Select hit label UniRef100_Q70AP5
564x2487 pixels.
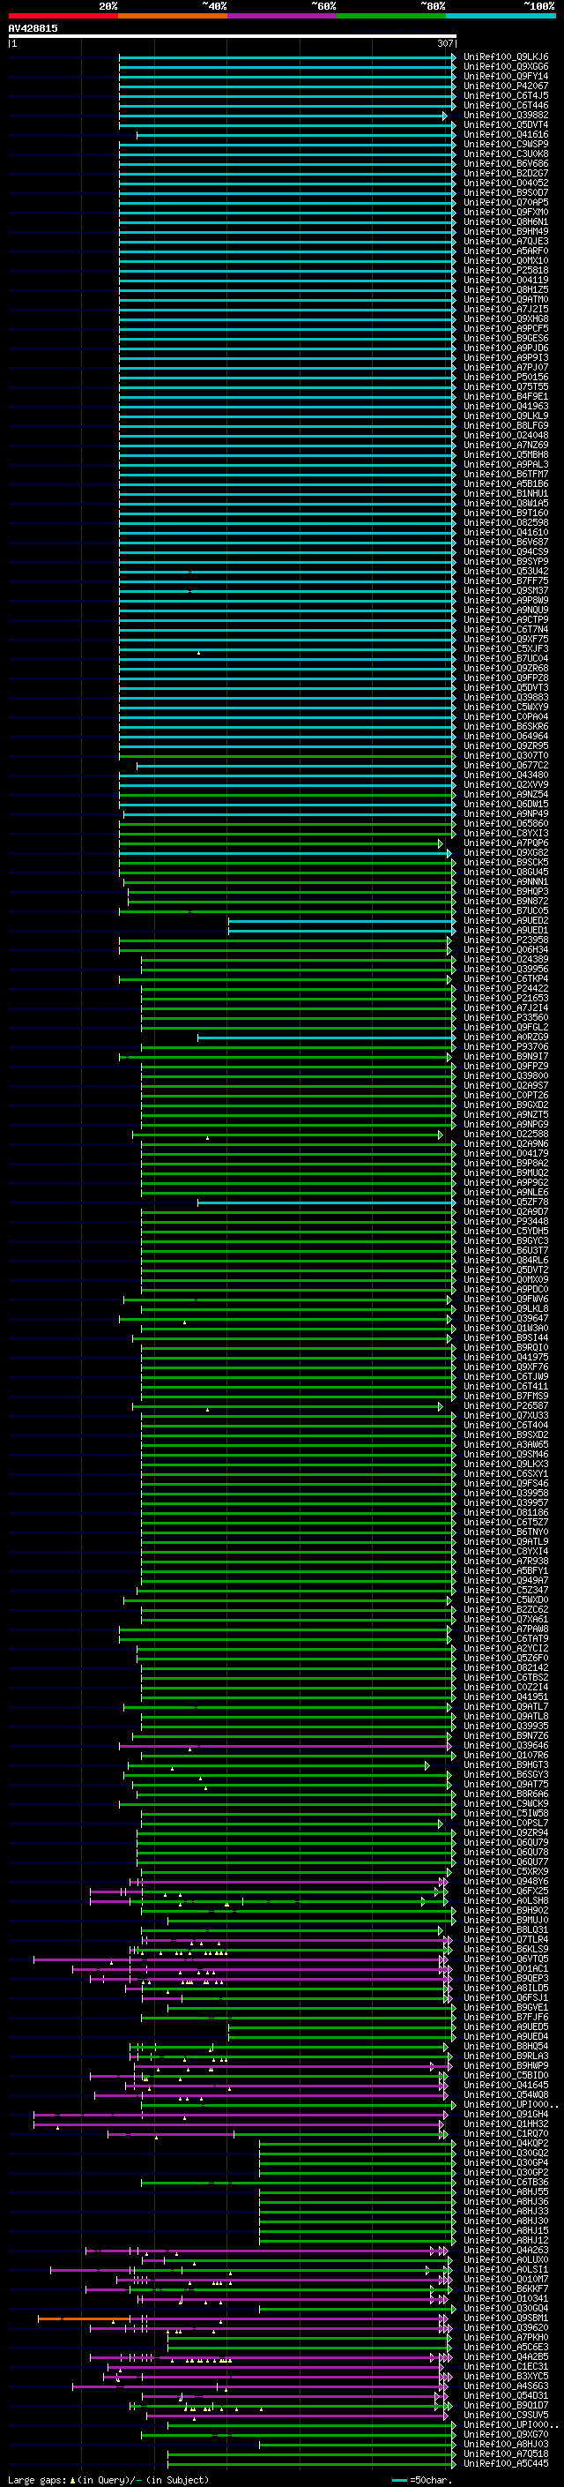[505, 203]
